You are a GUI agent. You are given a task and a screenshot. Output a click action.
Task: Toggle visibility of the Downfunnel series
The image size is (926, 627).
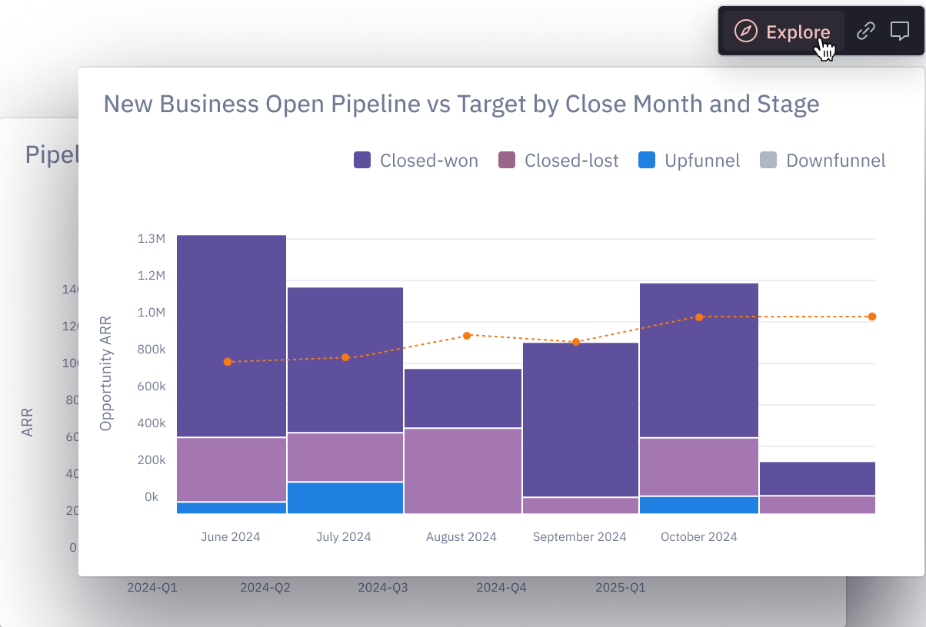coord(822,160)
